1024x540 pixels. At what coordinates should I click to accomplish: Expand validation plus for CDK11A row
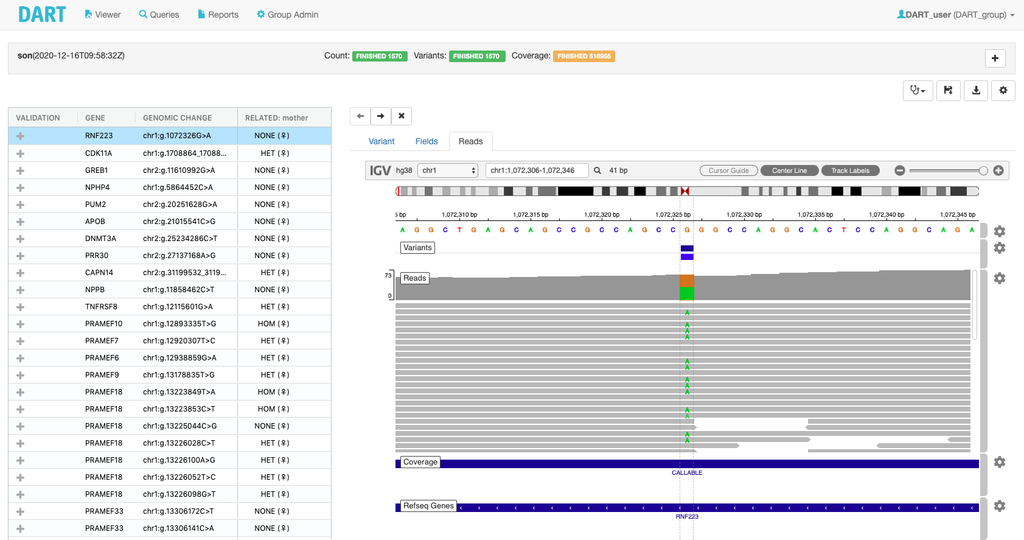click(x=20, y=153)
